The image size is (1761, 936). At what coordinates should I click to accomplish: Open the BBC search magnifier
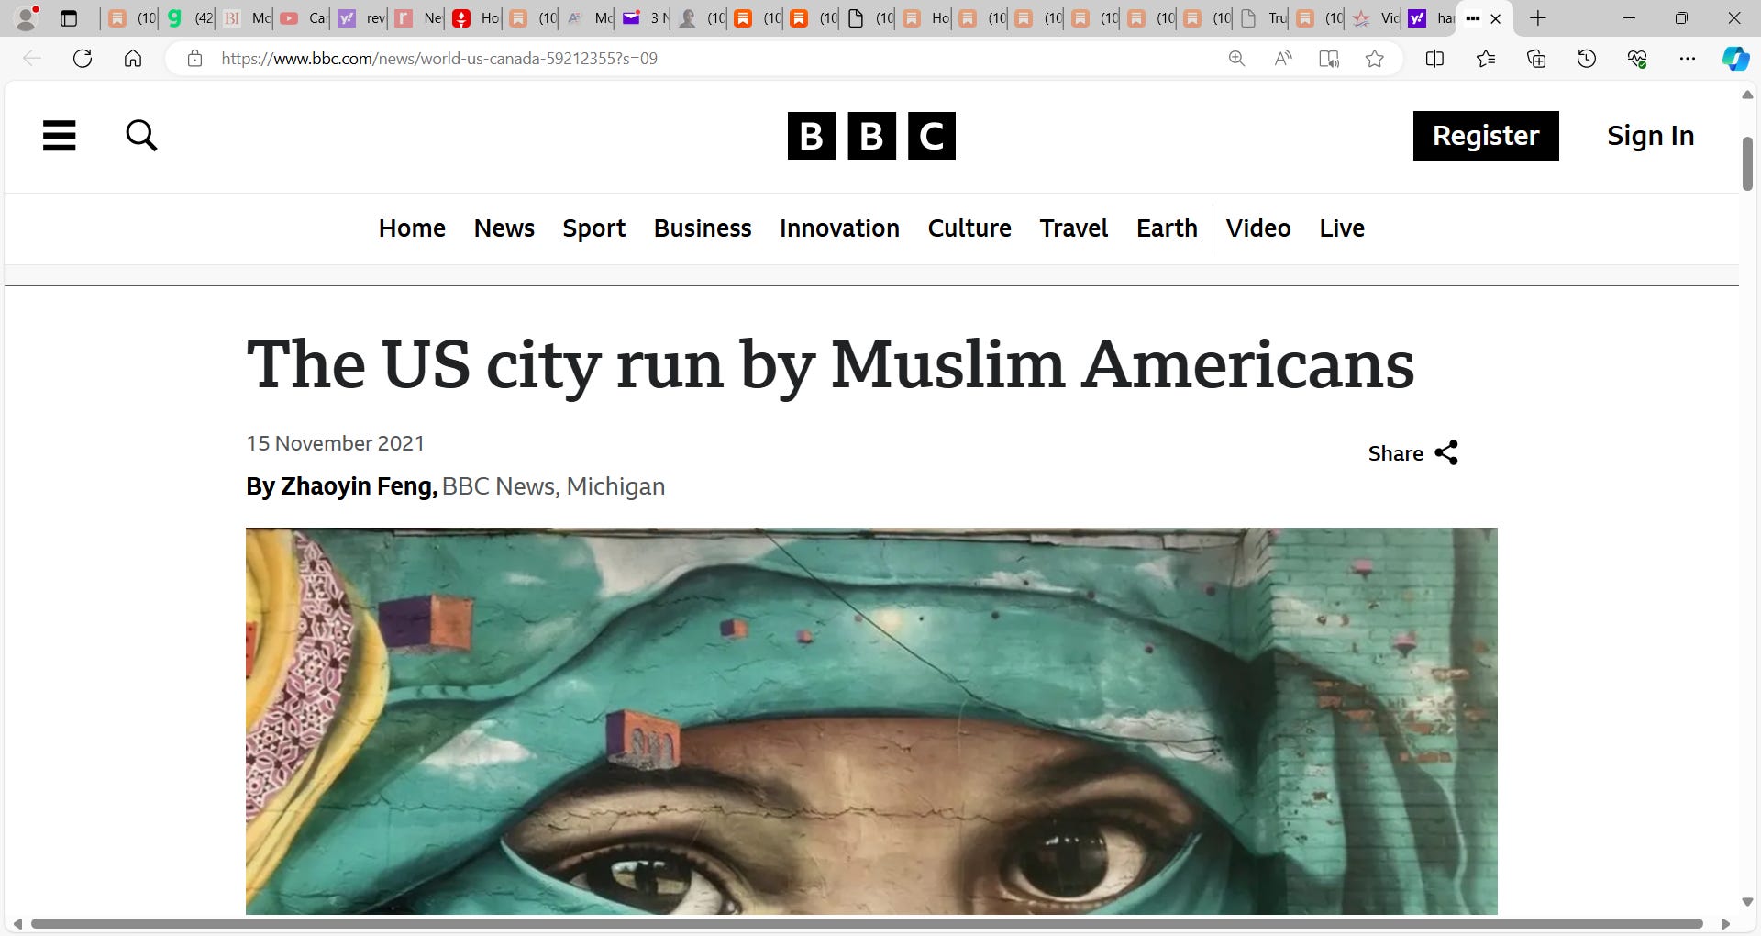(x=141, y=136)
